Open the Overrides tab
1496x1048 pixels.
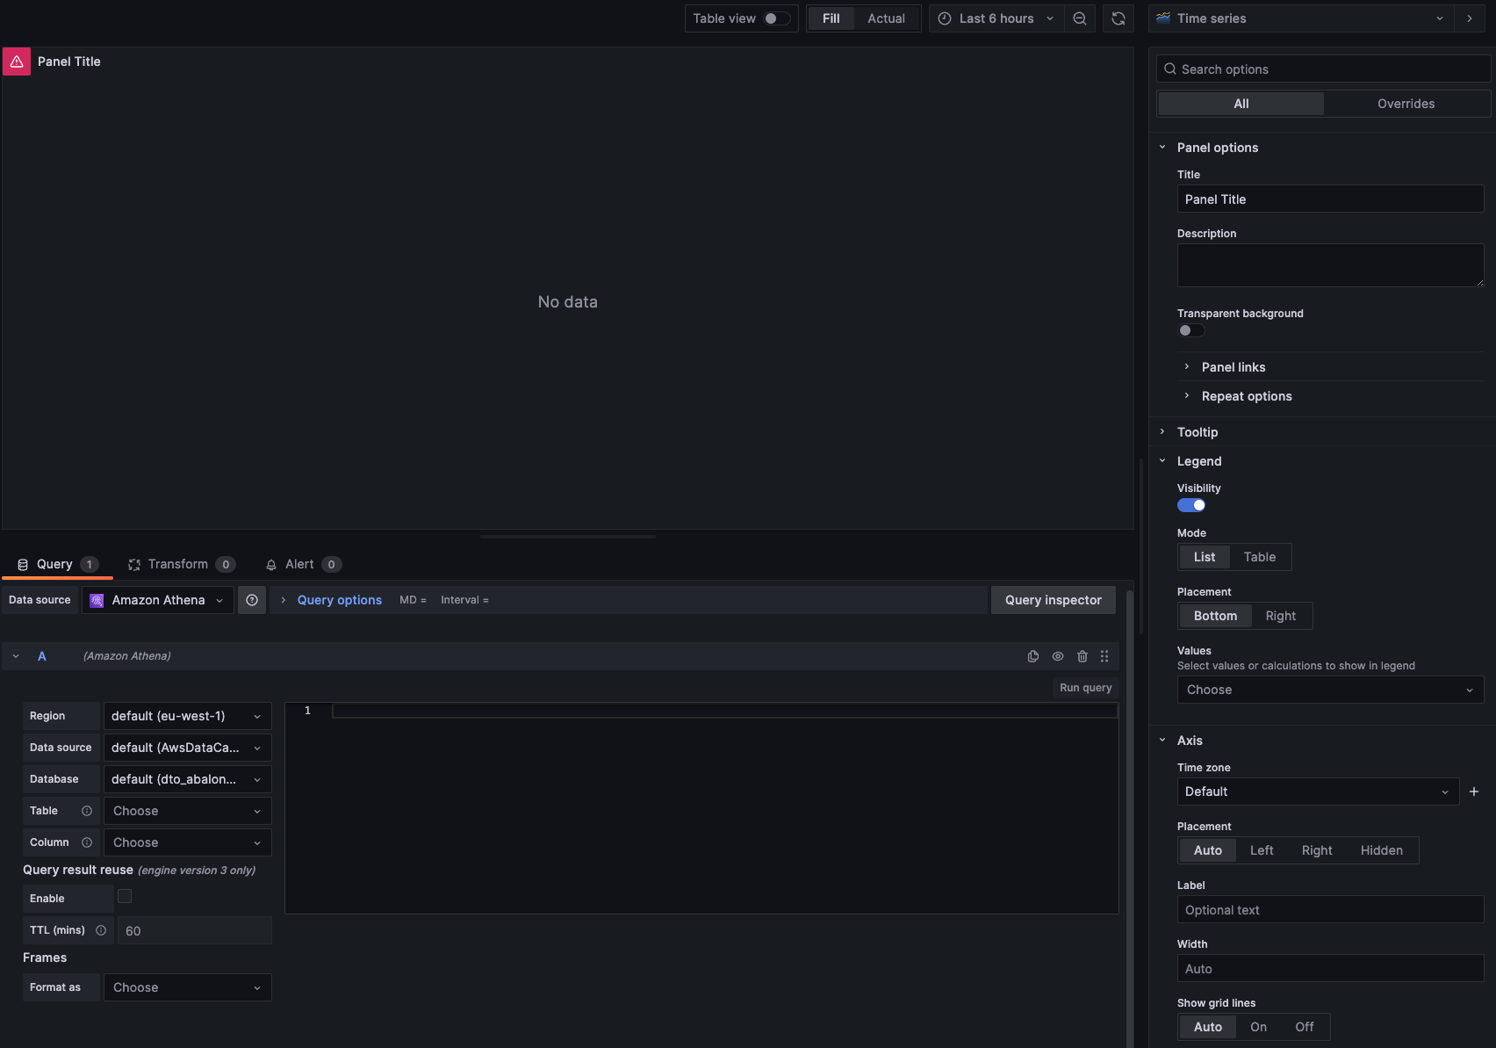point(1406,104)
